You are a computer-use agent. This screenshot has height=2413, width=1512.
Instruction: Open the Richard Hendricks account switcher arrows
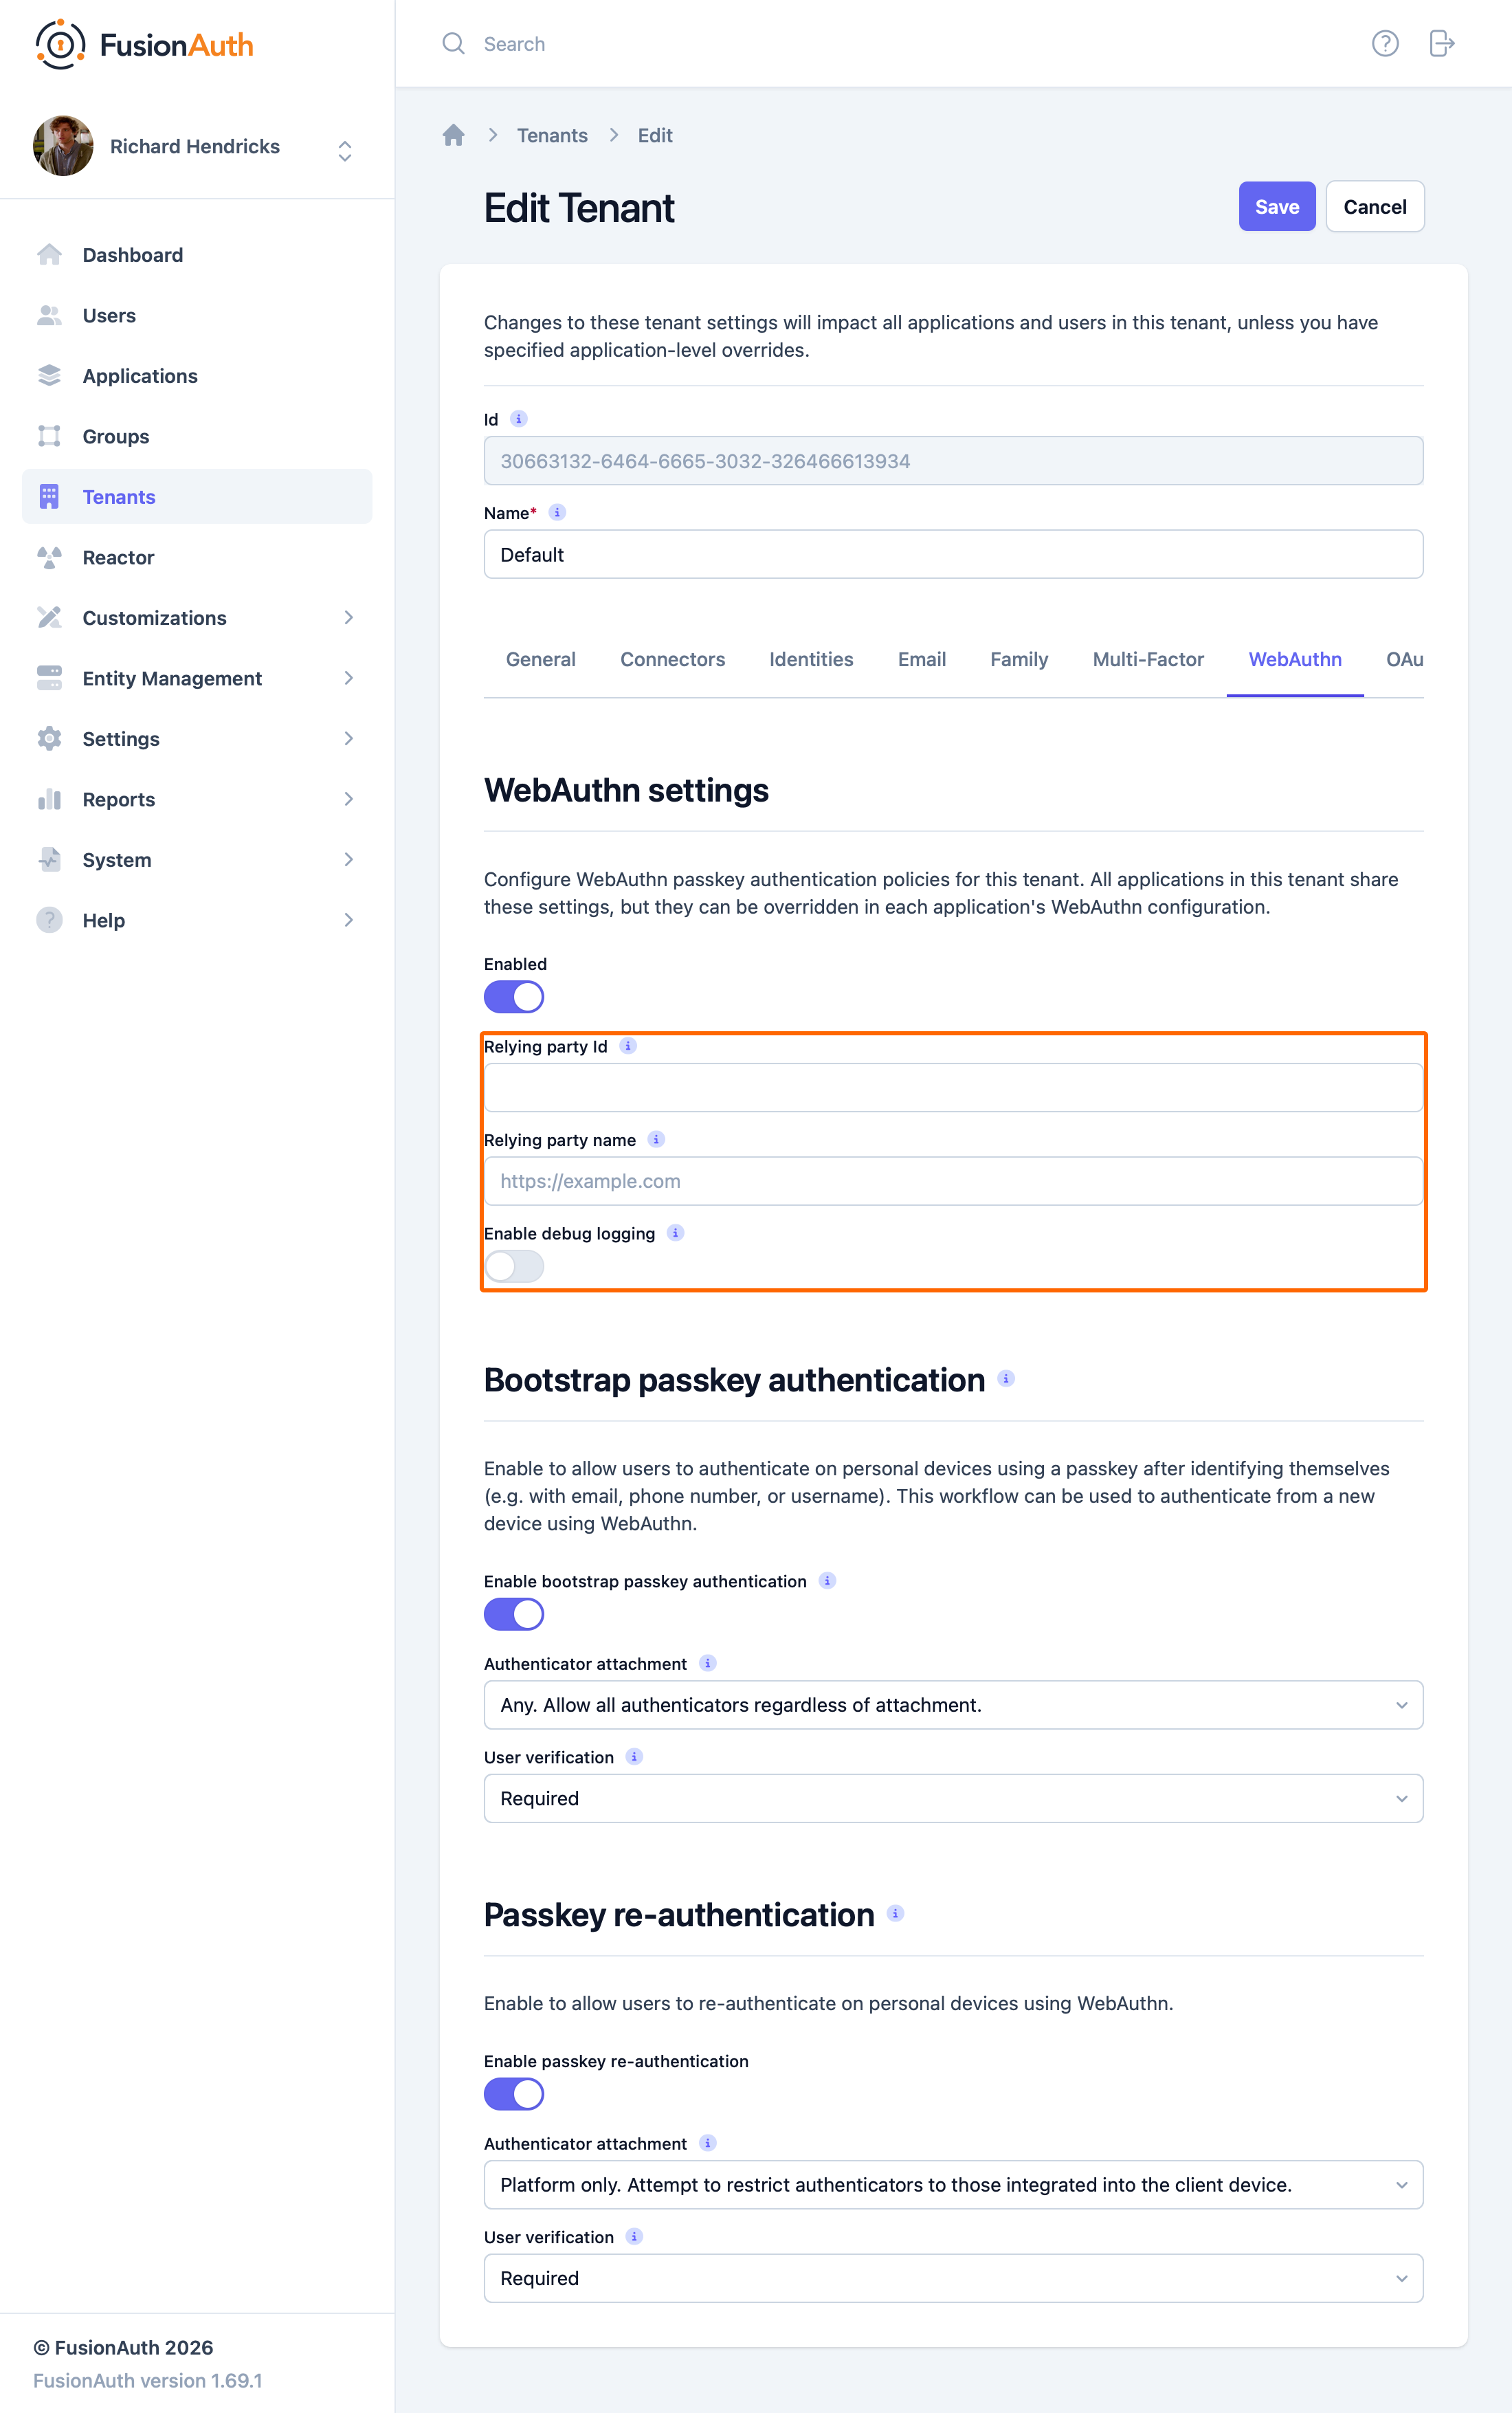(345, 151)
